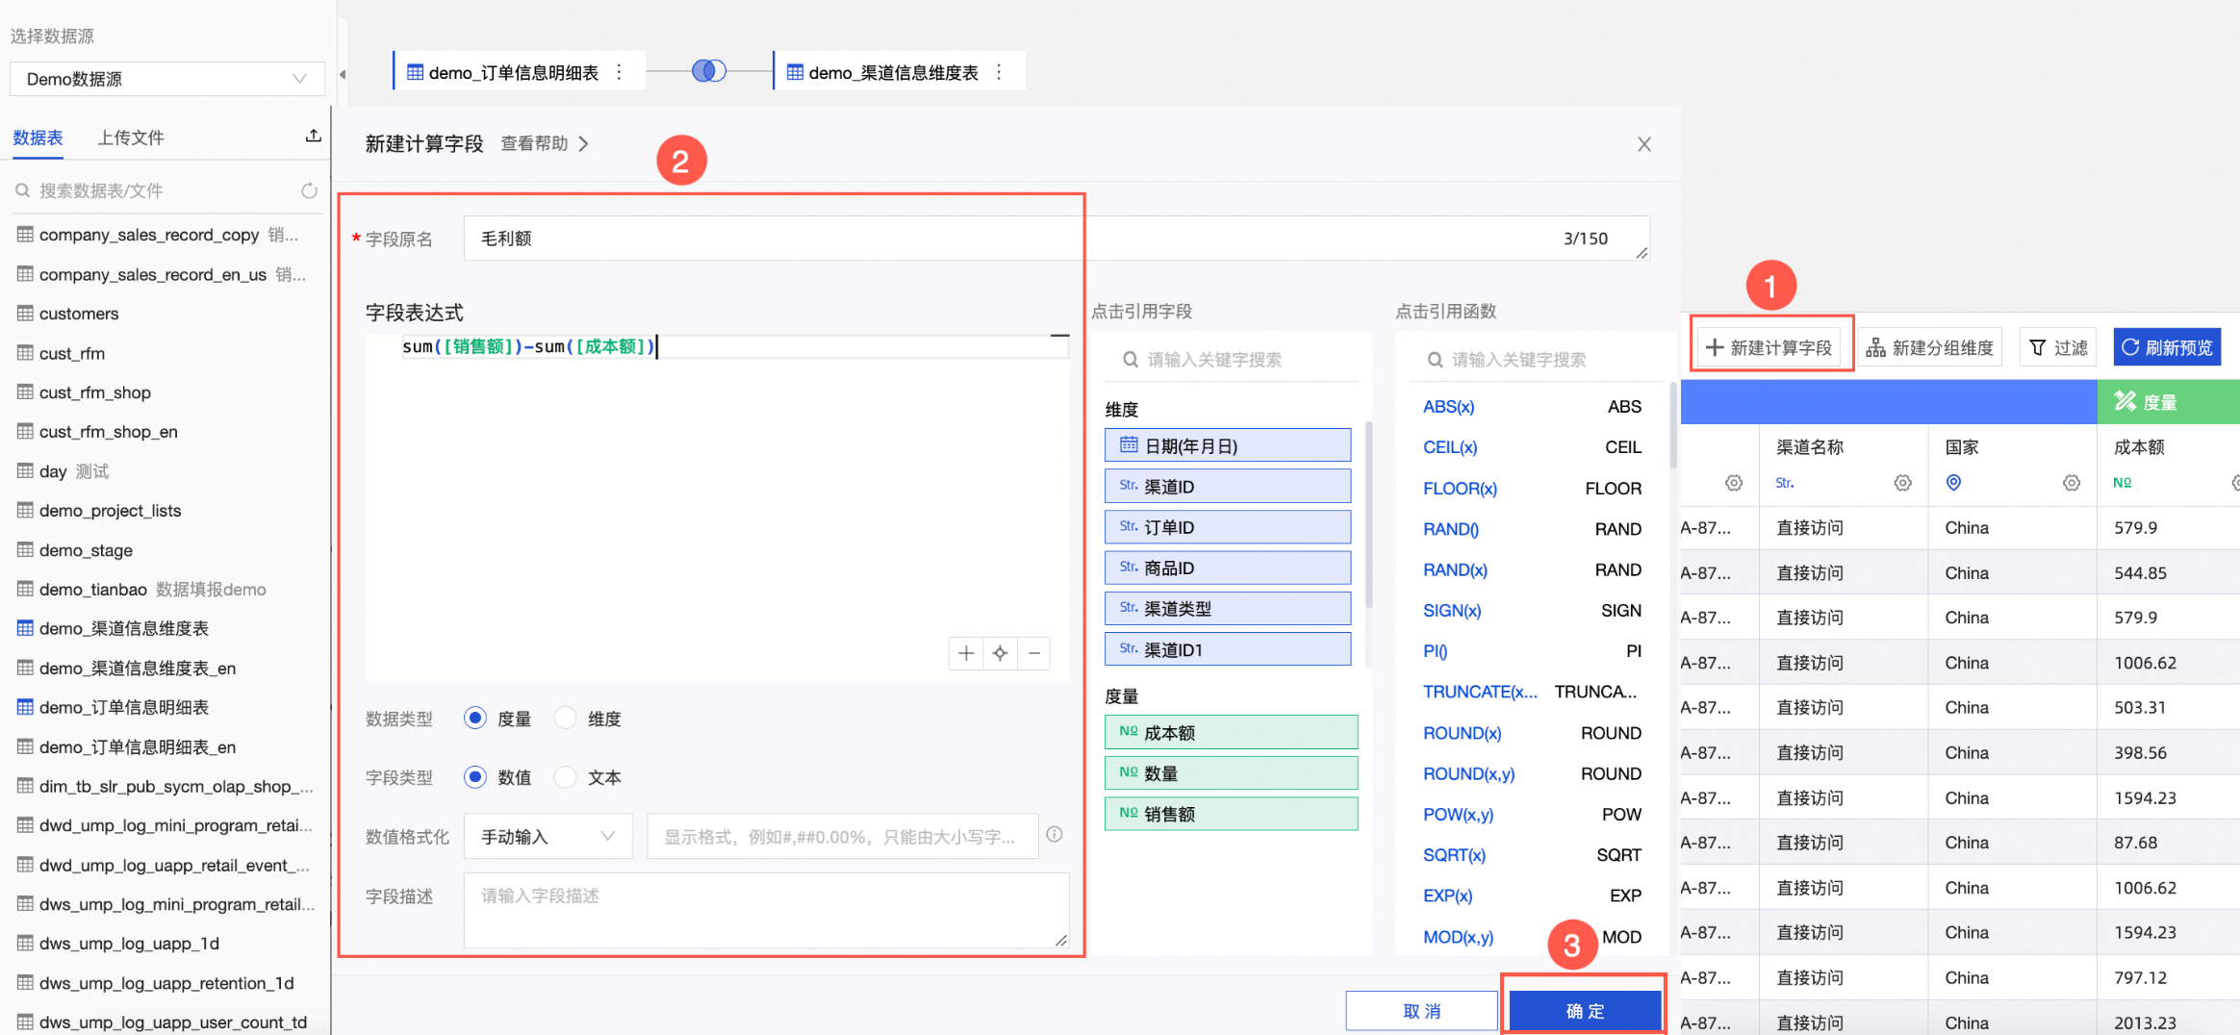2240x1035 pixels.
Task: Click the settings gear in 国家 column header
Action: (x=2071, y=483)
